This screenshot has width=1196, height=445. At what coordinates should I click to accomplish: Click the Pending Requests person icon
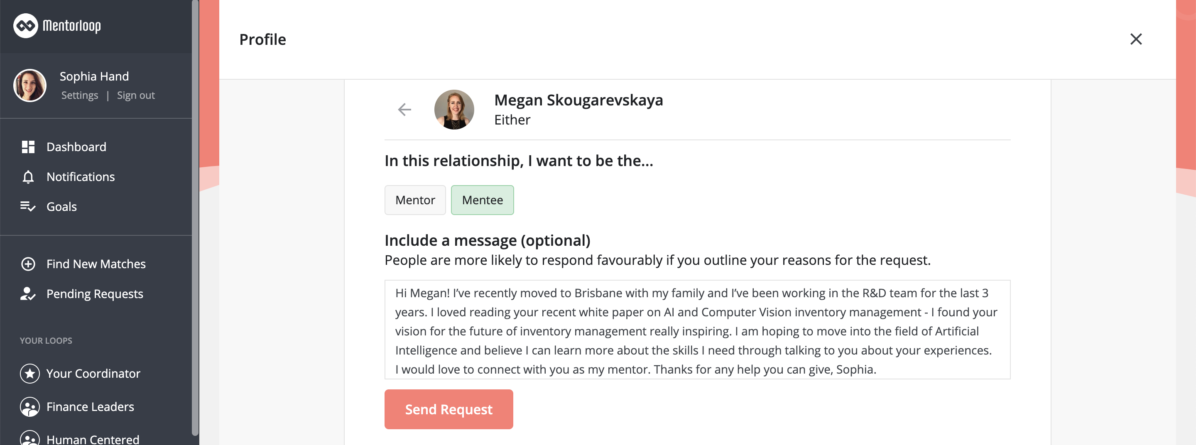pos(28,294)
